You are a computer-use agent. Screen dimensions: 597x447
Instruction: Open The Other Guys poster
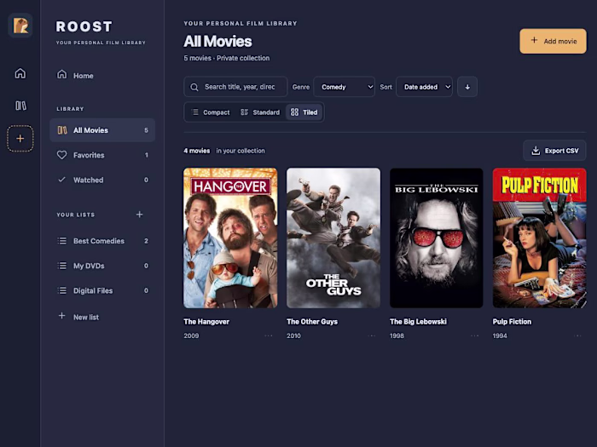click(x=333, y=238)
